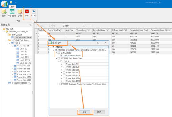Switch to the 主页 ribbon tab
Viewport: 172px width, 117px height.
[x=12, y=7]
